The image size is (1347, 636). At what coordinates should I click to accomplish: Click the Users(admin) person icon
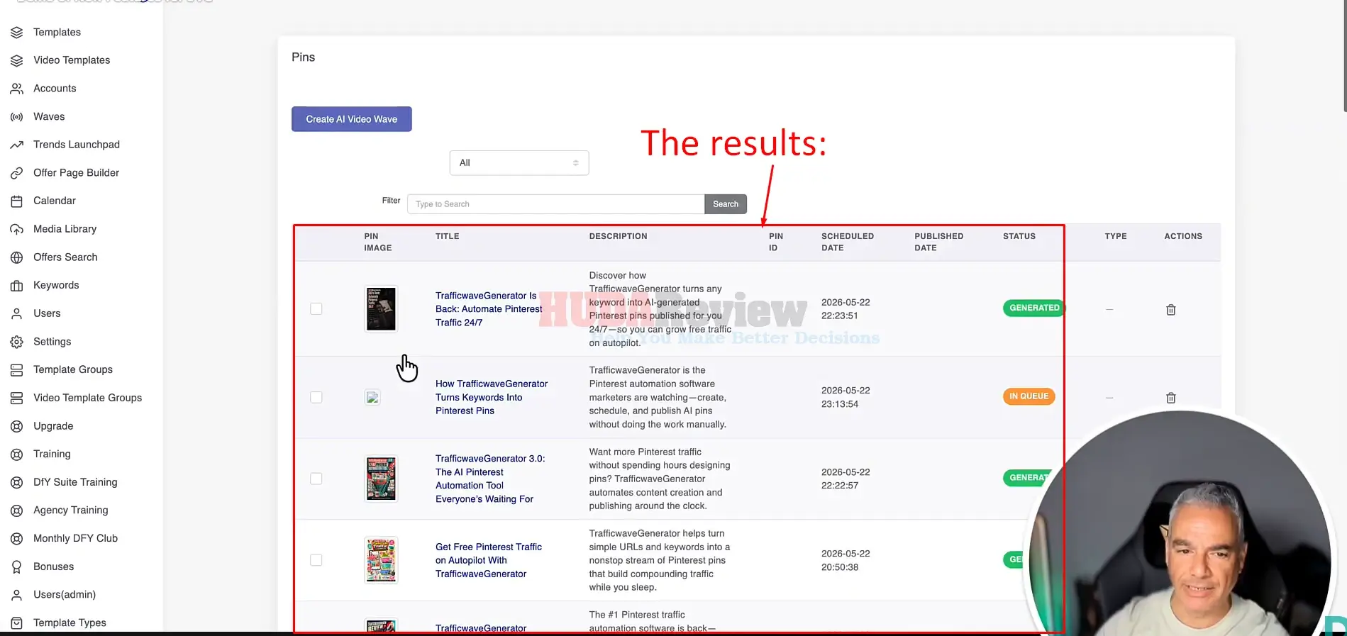17,595
